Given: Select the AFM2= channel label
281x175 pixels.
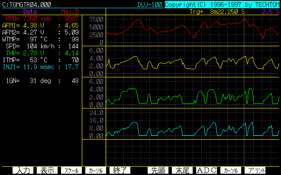Looking at the screenshot, I should point(11,32).
